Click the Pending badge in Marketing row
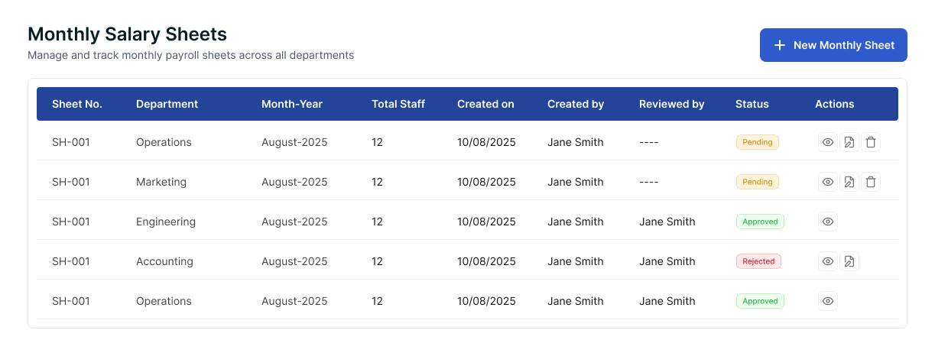The height and width of the screenshot is (356, 935). tap(757, 182)
